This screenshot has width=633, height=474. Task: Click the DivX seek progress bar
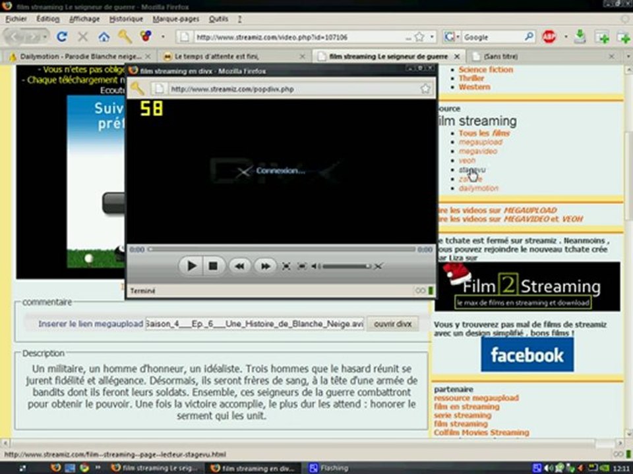(282, 250)
